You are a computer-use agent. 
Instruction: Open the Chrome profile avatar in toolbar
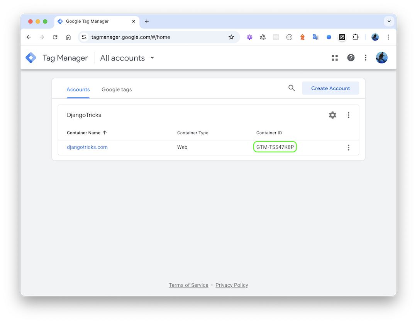pyautogui.click(x=375, y=37)
